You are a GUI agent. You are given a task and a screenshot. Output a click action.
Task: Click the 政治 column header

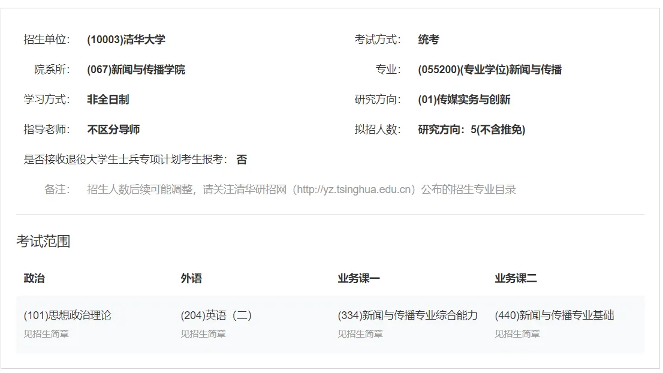click(34, 278)
